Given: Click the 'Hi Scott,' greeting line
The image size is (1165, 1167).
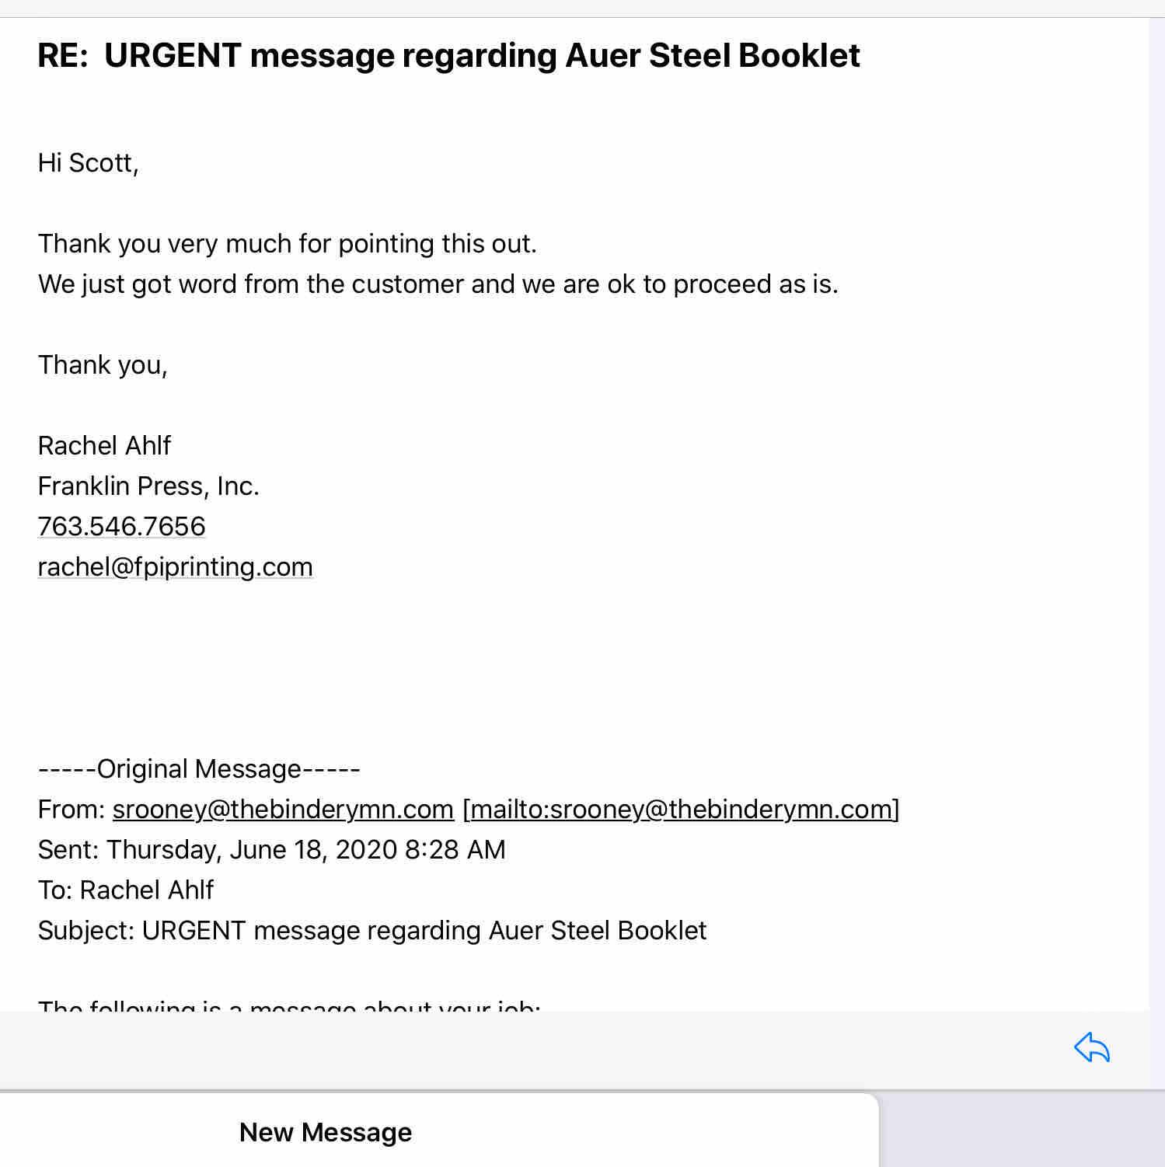Looking at the screenshot, I should [89, 163].
